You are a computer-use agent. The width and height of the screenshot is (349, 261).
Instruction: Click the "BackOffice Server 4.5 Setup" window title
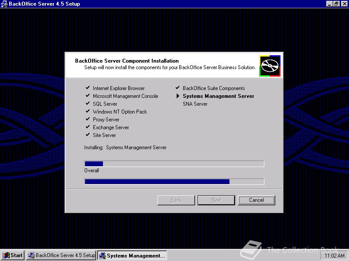[44, 4]
